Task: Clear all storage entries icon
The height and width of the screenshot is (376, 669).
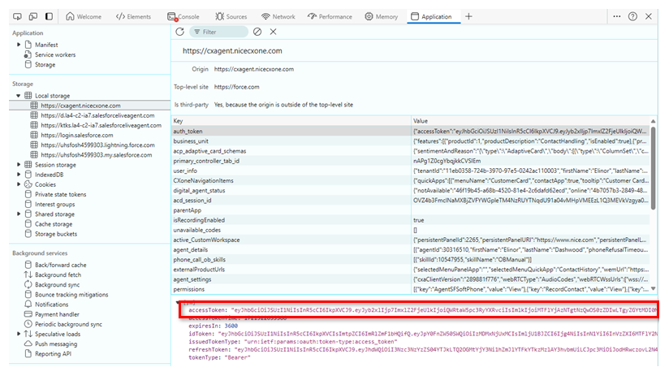Action: pyautogui.click(x=257, y=32)
